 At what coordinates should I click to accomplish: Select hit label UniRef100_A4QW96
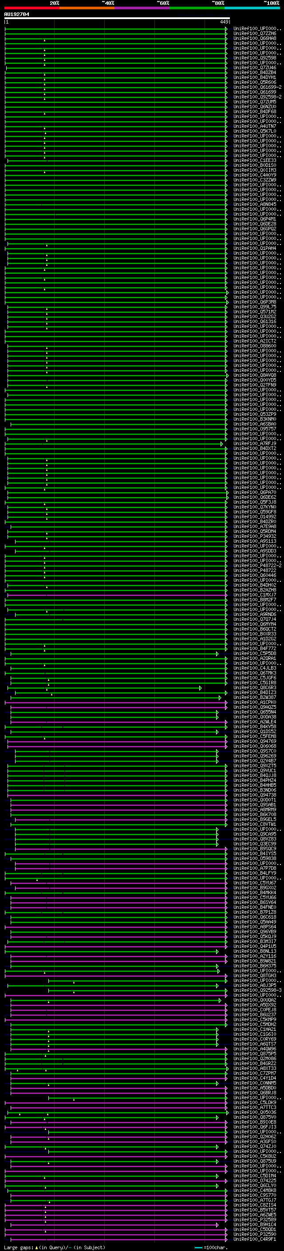255,1049
